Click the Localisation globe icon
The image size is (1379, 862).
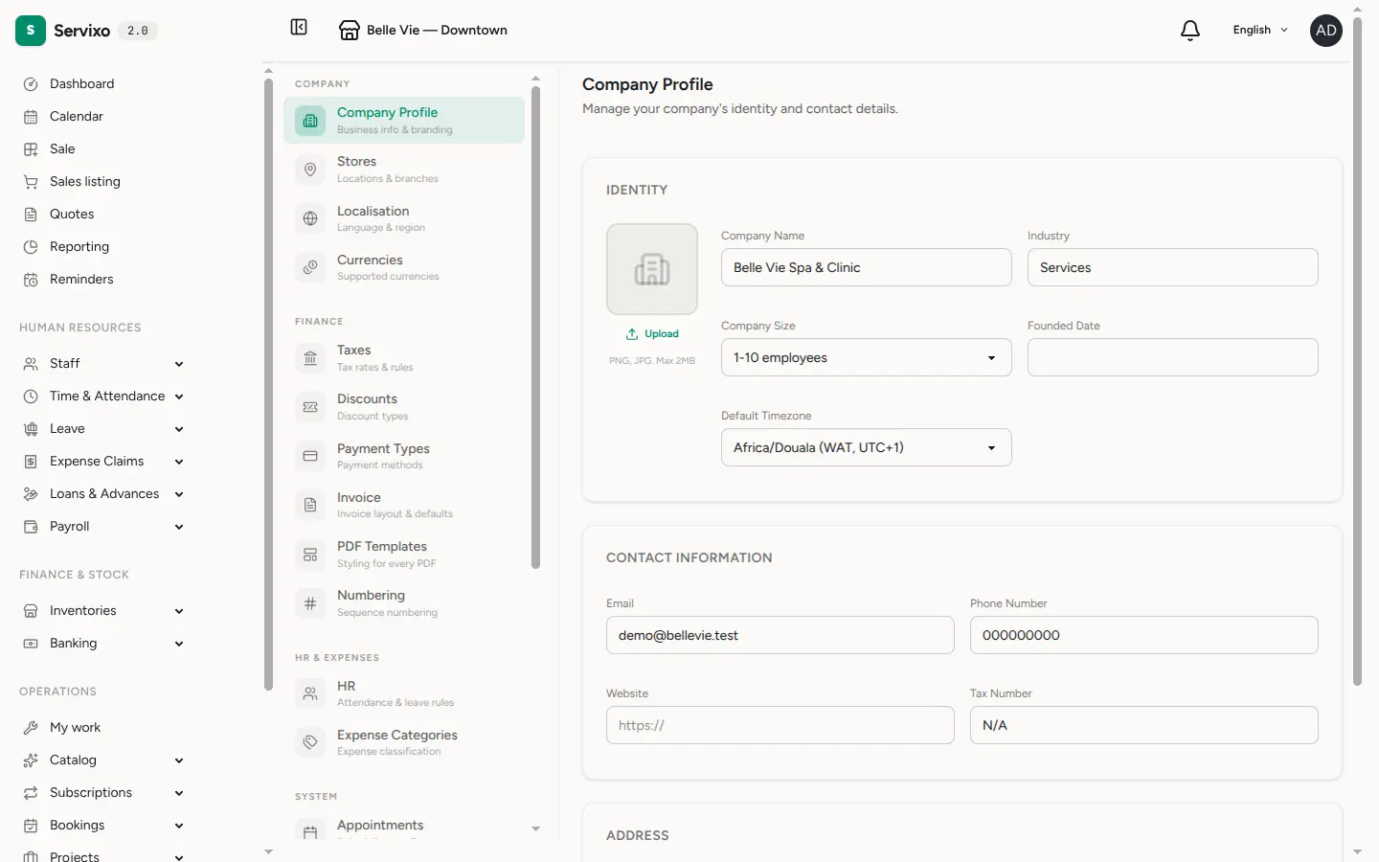[310, 218]
